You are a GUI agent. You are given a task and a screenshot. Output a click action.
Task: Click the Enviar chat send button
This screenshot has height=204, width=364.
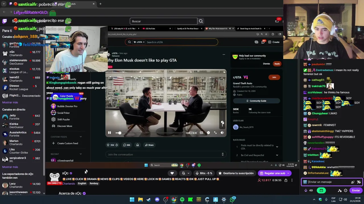click(x=356, y=191)
